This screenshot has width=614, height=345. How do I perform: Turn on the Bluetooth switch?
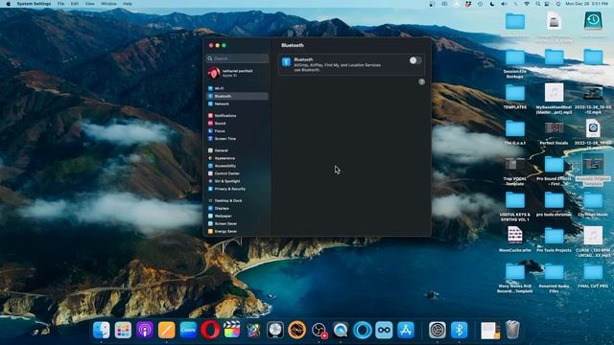click(x=415, y=60)
